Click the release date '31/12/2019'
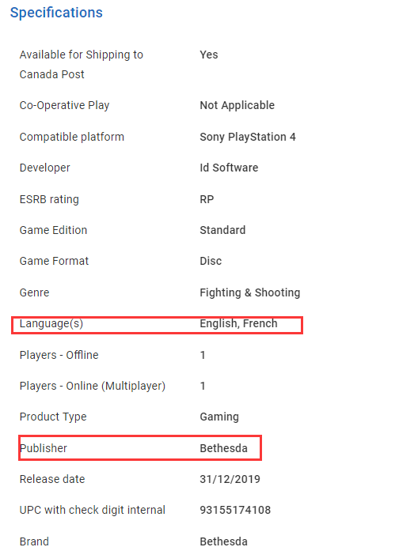Image resolution: width=418 pixels, height=547 pixels. tap(230, 479)
